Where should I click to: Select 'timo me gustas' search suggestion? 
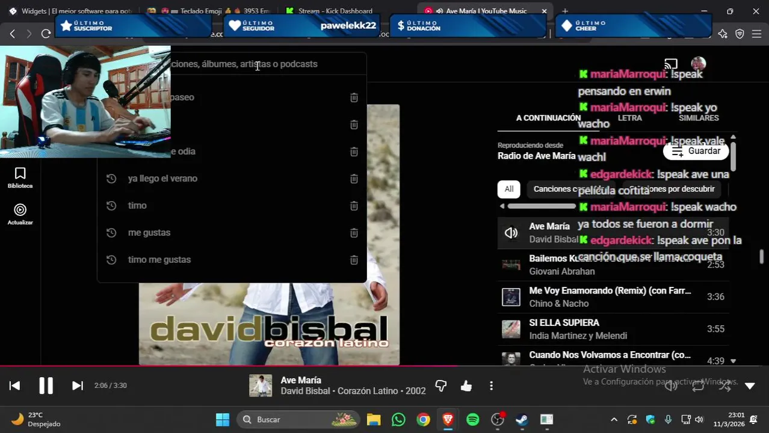click(x=232, y=260)
